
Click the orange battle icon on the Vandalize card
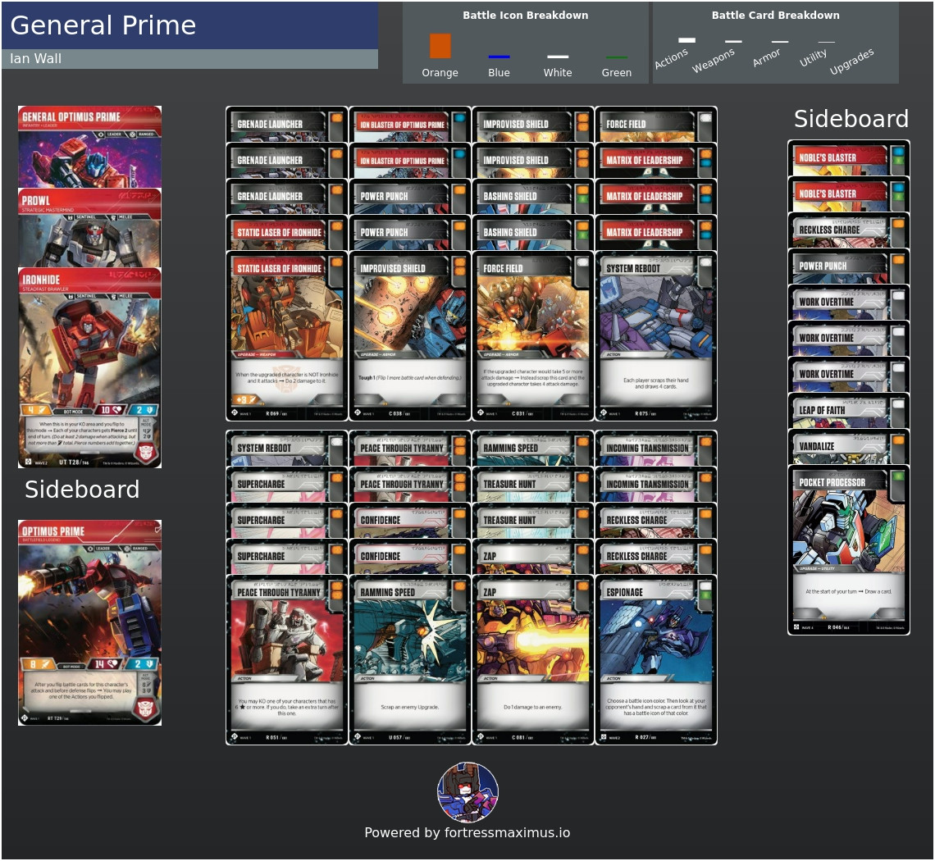(x=897, y=441)
